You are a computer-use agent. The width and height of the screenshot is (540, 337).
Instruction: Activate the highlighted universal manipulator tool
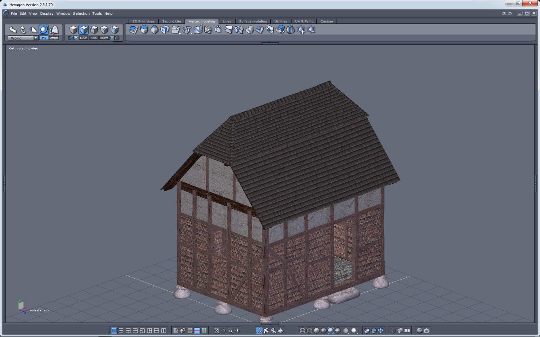point(43,30)
